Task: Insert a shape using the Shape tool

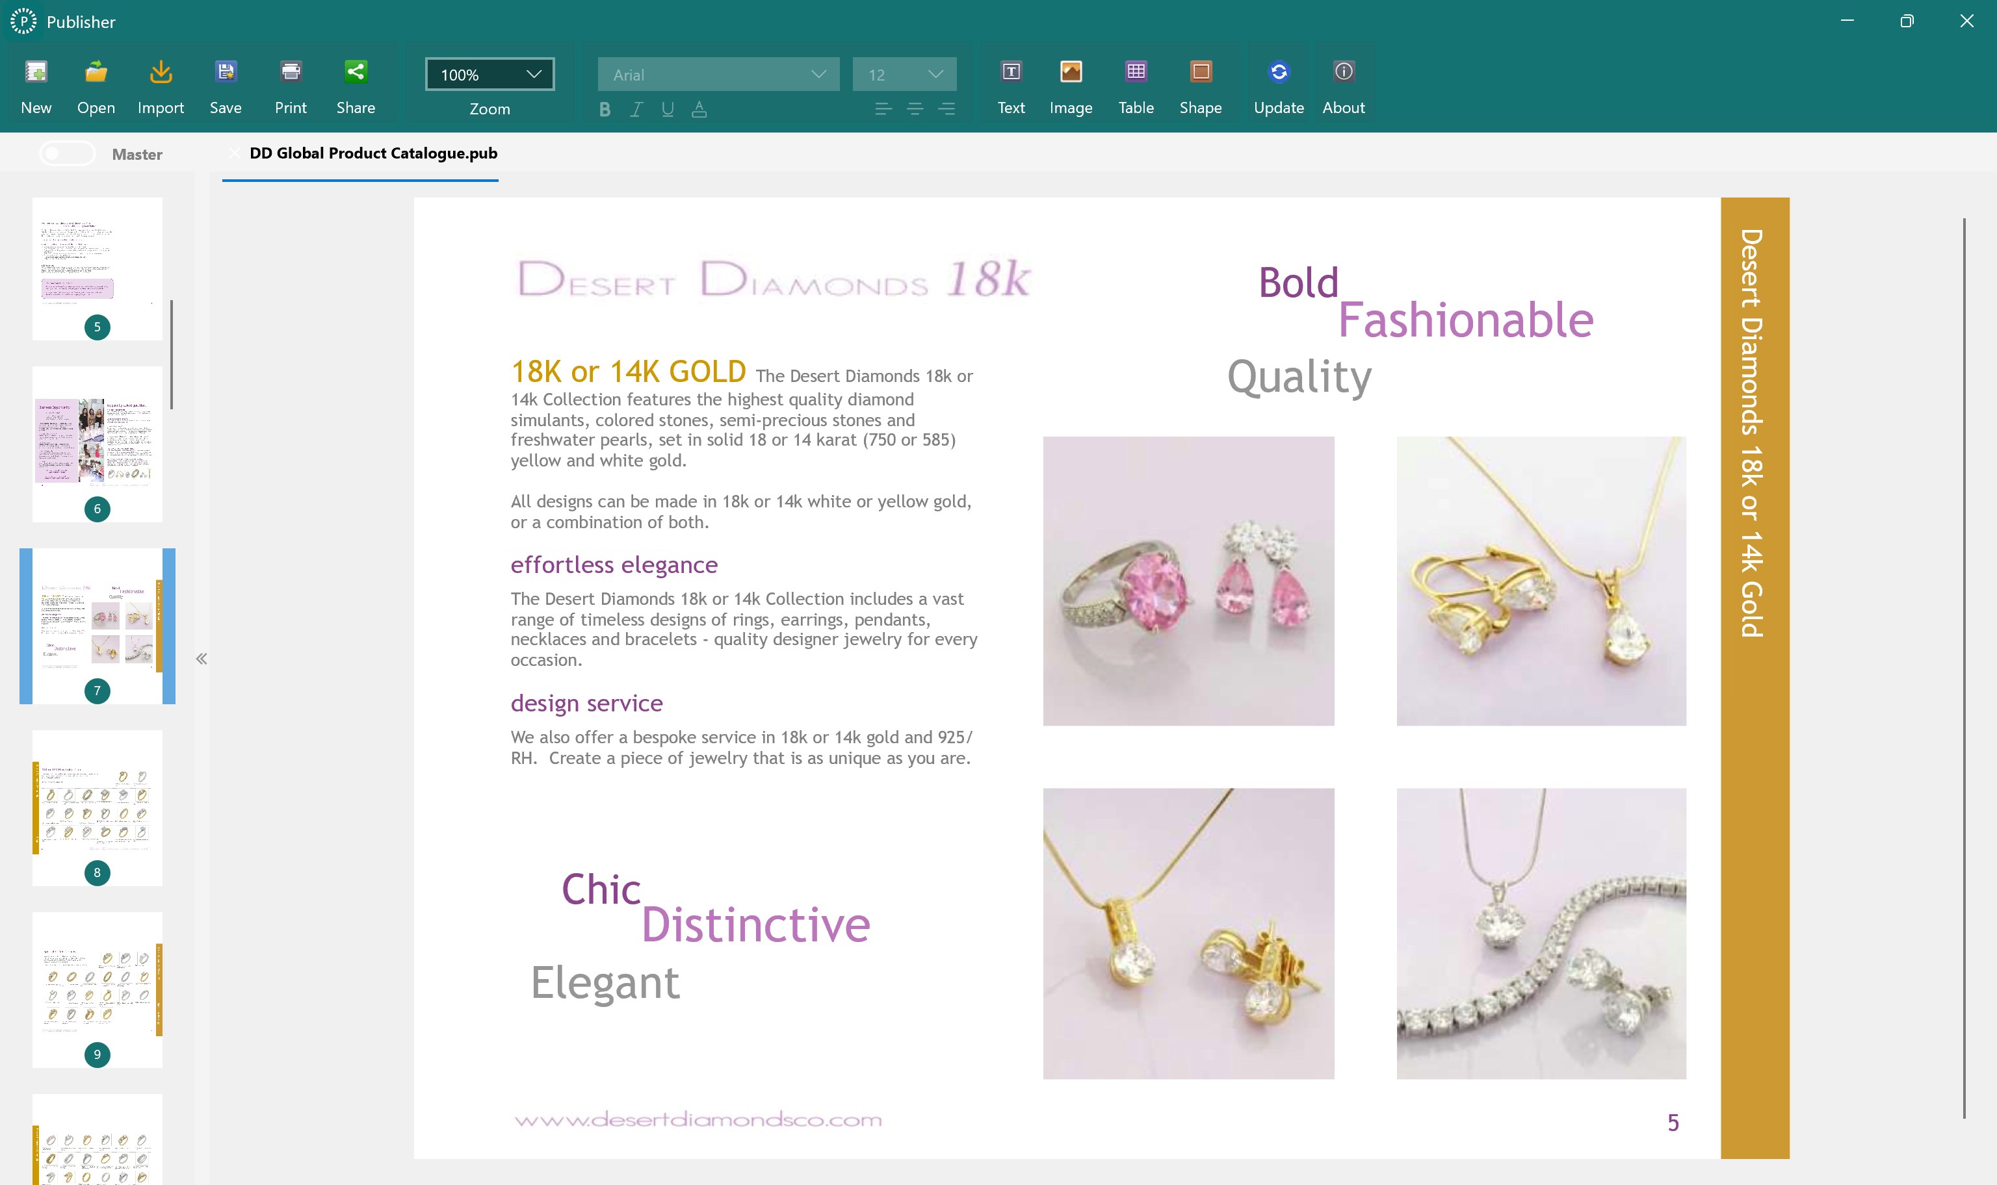Action: pyautogui.click(x=1201, y=84)
